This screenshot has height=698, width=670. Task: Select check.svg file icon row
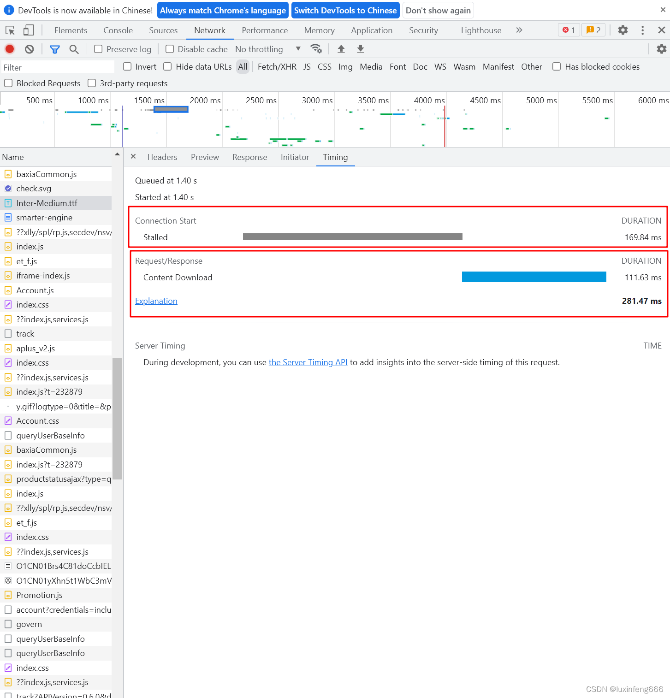56,189
